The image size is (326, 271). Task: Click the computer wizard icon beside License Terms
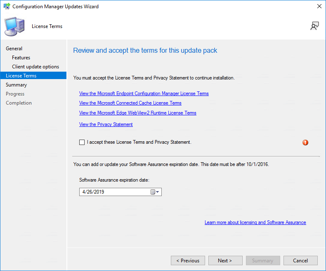tap(14, 26)
